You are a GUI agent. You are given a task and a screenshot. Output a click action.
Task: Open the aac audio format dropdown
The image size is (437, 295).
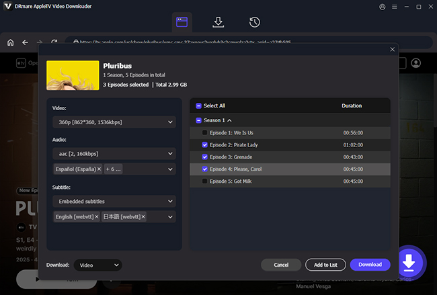coord(114,154)
